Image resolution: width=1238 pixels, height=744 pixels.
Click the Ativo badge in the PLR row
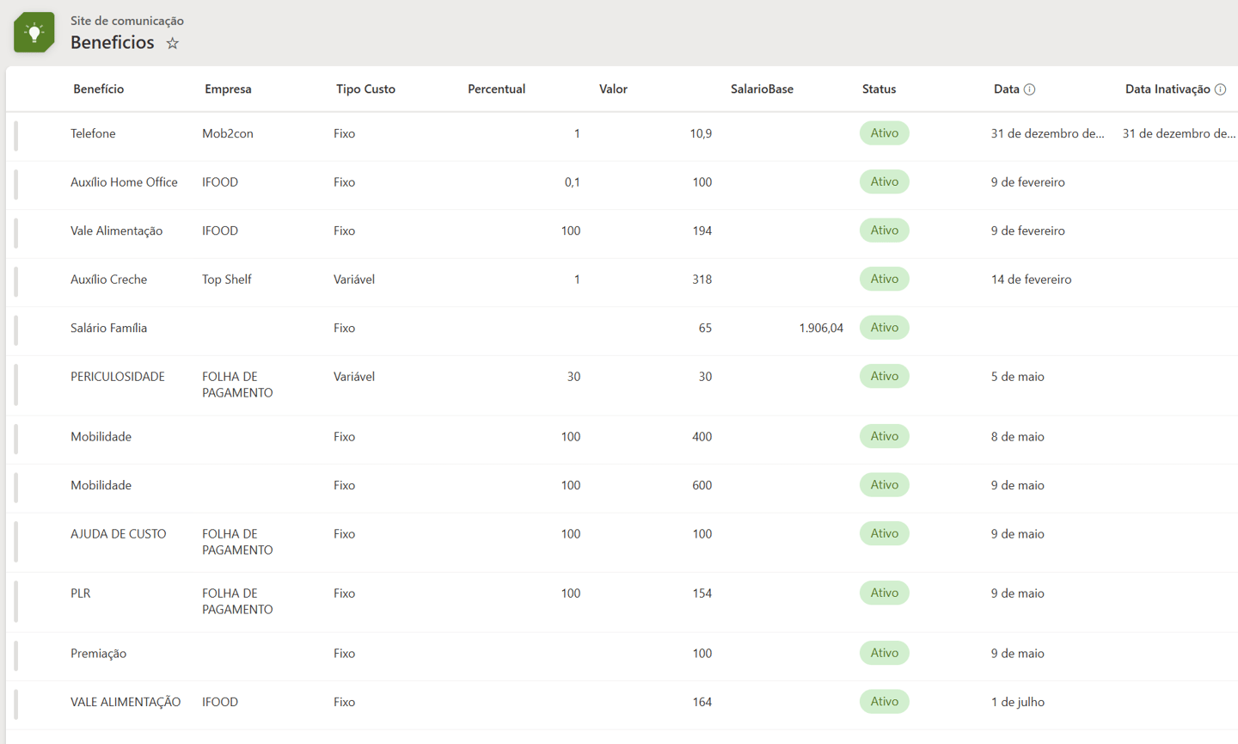point(884,593)
